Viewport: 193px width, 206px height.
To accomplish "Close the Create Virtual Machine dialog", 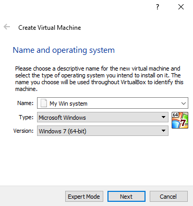I will pos(181,7).
